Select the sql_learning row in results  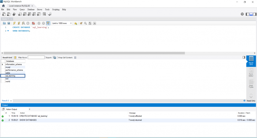[x=13, y=76]
